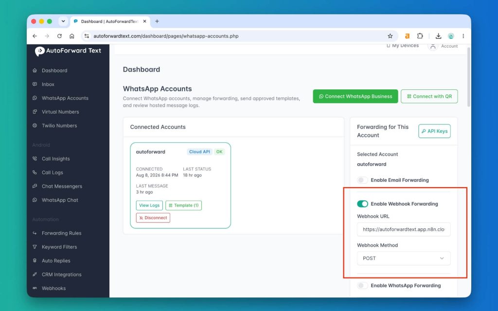
Task: Open the tab search chevron dropdown
Action: coord(63,21)
